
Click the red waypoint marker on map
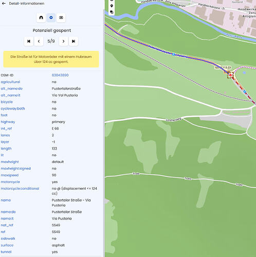[230, 75]
